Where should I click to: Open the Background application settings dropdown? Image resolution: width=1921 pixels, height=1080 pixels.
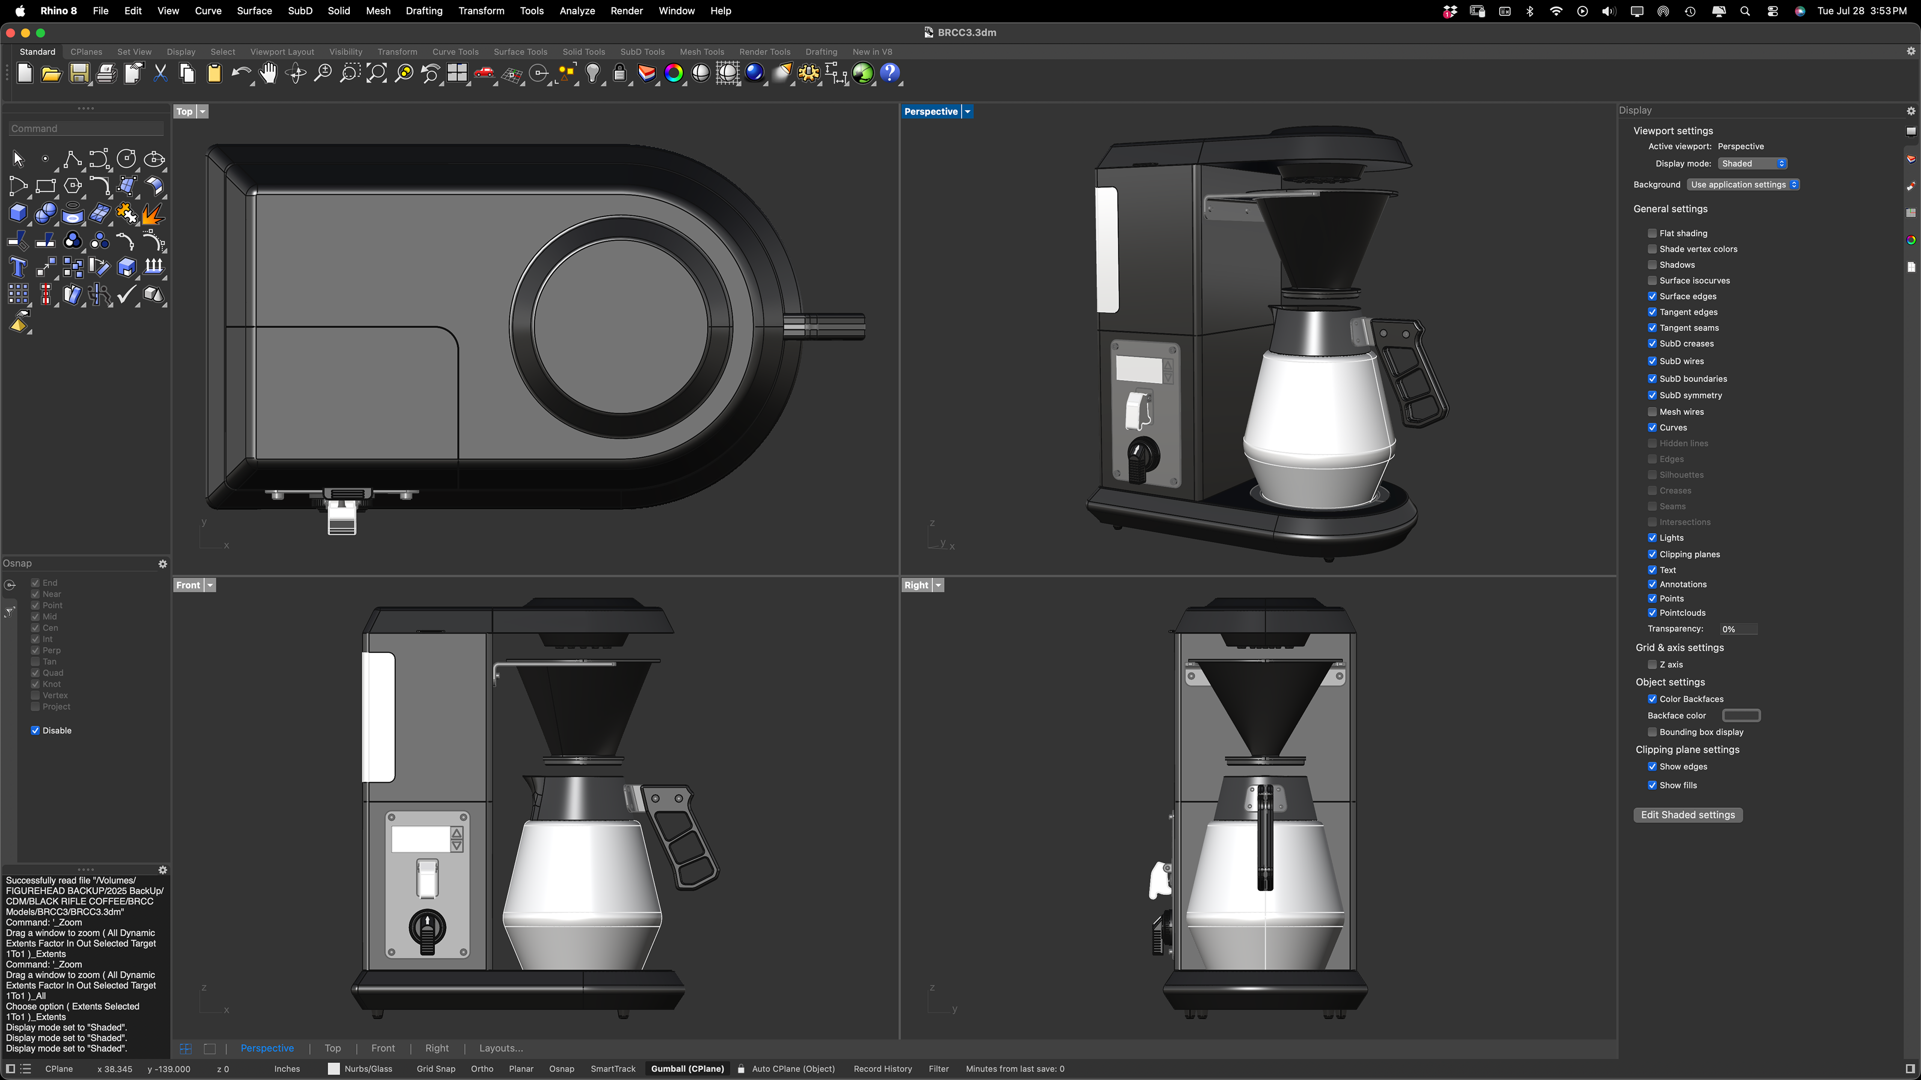tap(1743, 184)
